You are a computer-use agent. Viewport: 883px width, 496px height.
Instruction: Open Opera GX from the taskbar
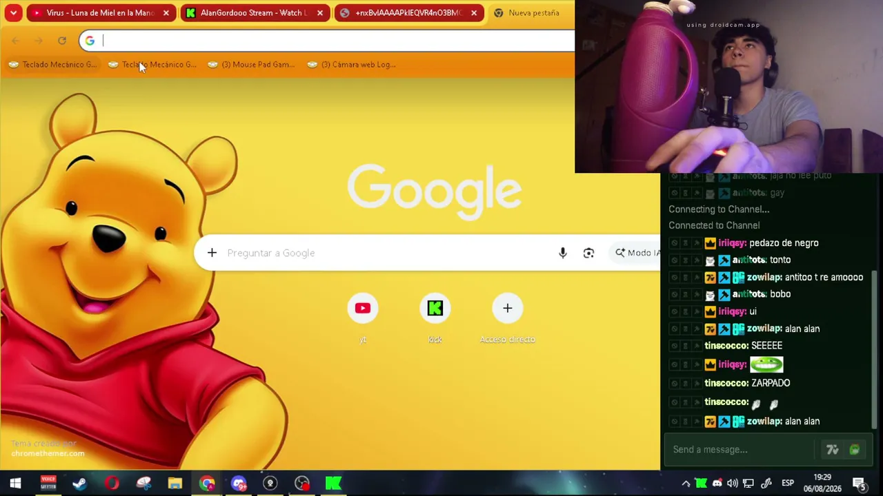tap(111, 484)
